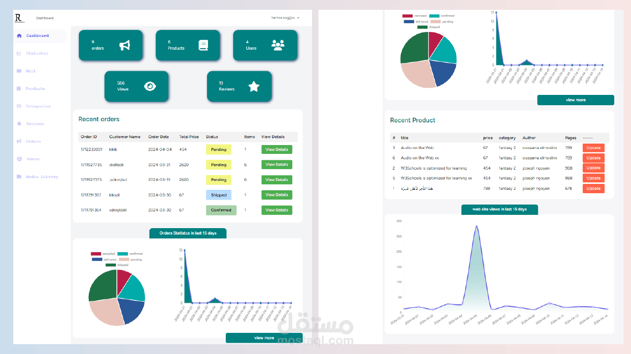Image resolution: width=631 pixels, height=354 pixels.
Task: Select the Products book icon in sidebar
Action: (19, 88)
